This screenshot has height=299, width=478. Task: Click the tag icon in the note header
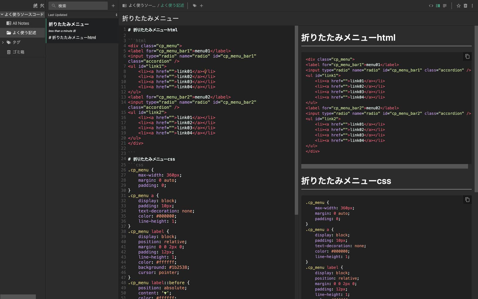point(195,6)
